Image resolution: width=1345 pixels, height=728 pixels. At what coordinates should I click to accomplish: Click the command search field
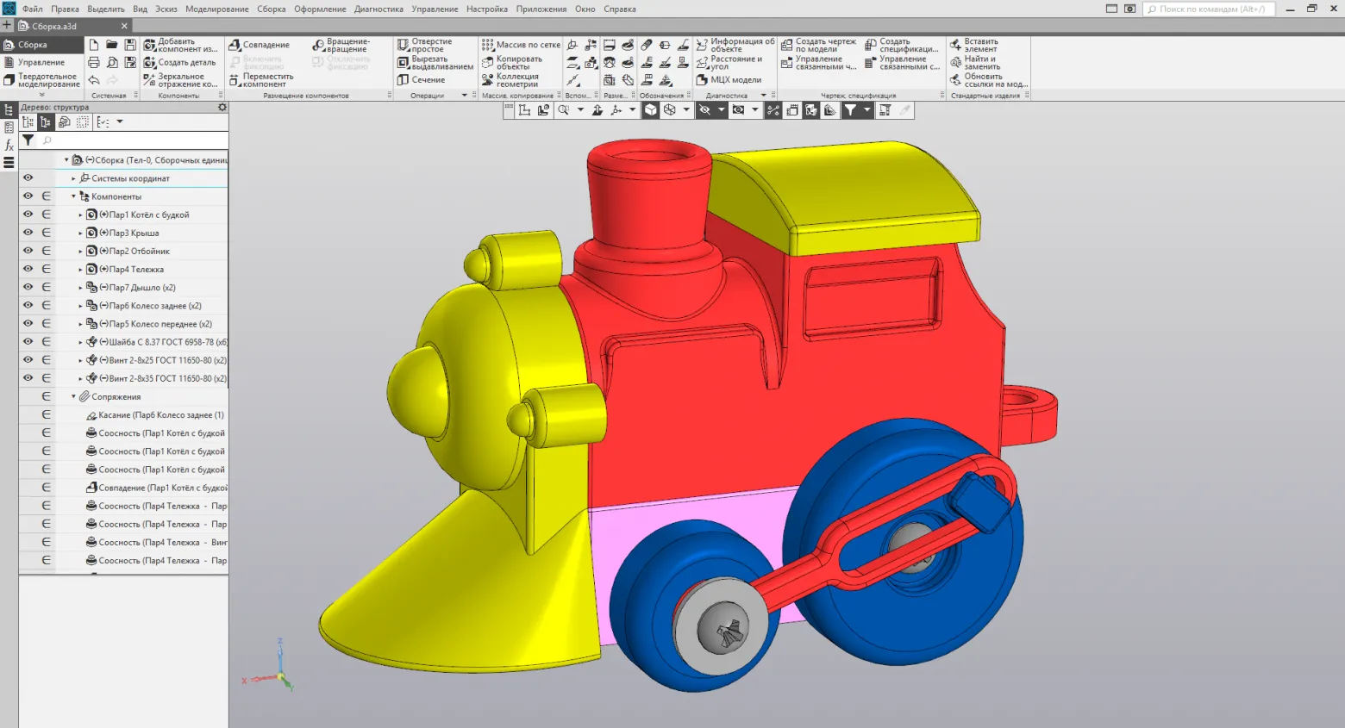pyautogui.click(x=1210, y=9)
